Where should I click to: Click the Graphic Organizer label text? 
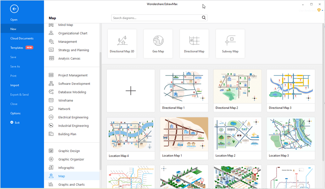point(71,159)
